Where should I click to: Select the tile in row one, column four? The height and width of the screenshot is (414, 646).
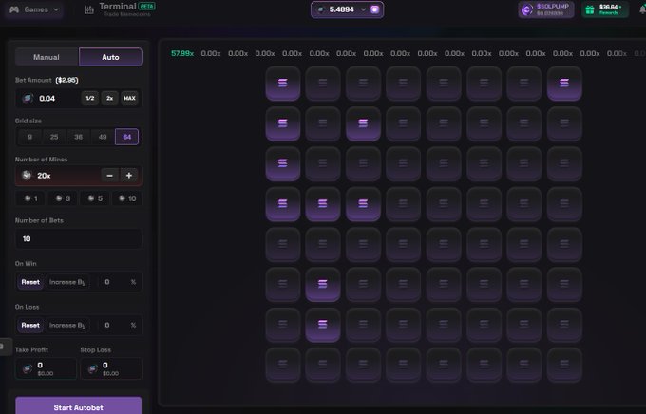coord(404,84)
